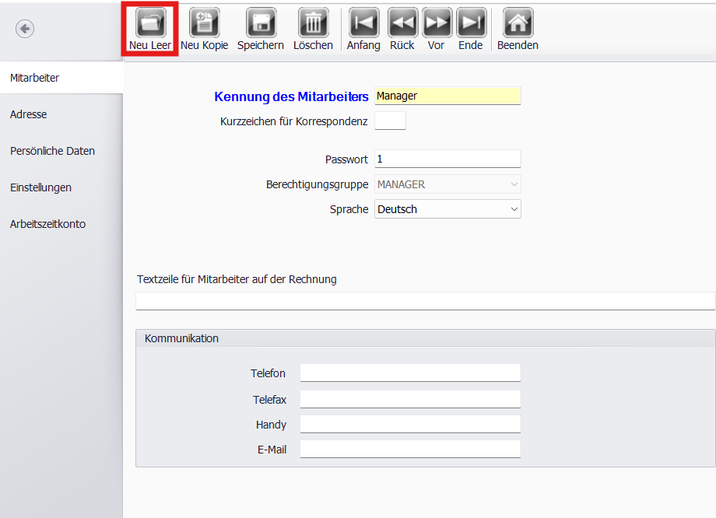Create a copy with Neu Kopie
The image size is (716, 518).
coord(204,23)
